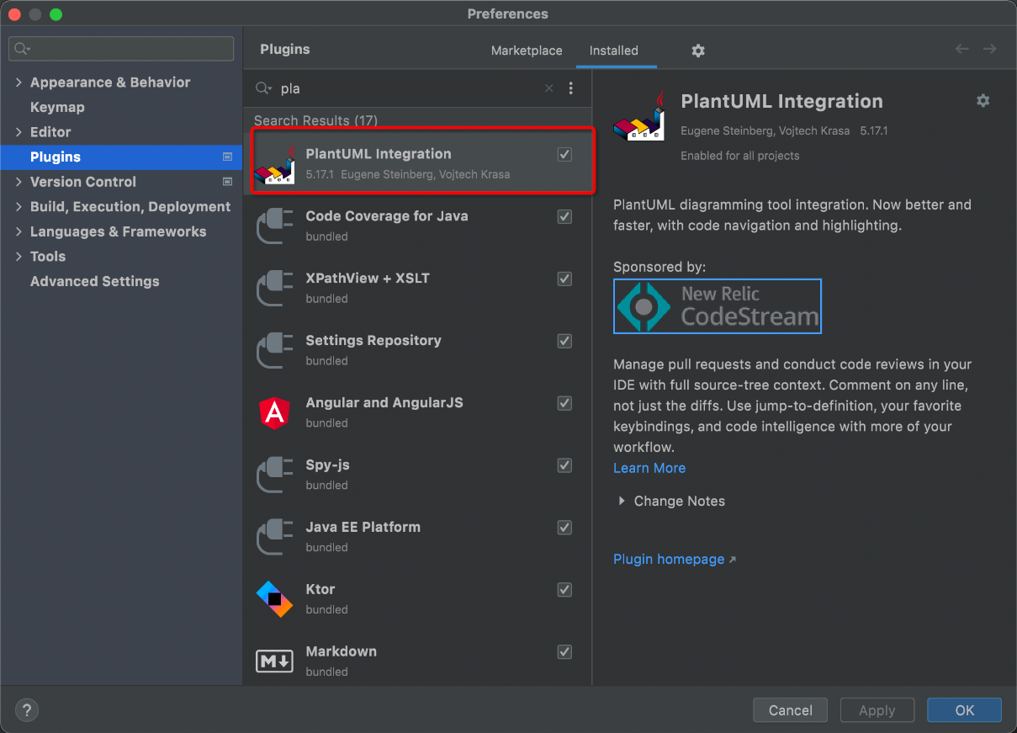Disable the Java EE Platform plugin
This screenshot has height=733, width=1017.
[x=564, y=528]
